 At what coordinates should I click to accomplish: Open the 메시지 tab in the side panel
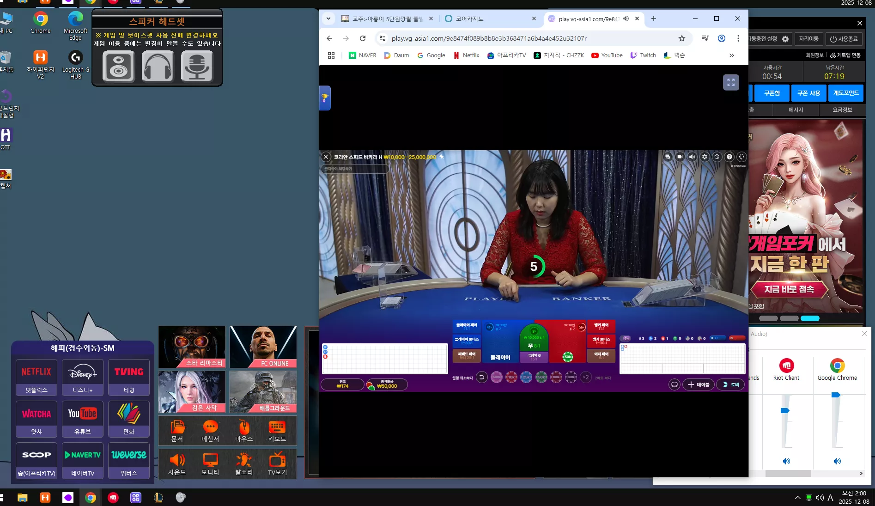click(796, 110)
